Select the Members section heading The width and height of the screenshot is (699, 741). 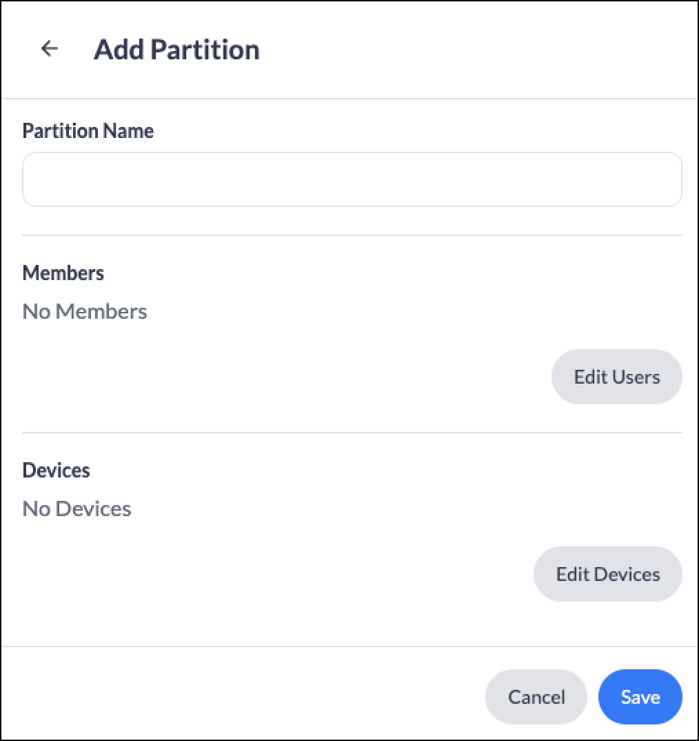pos(63,273)
